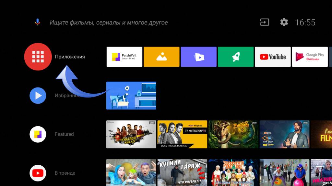The image size is (332, 186).
Task: Open the Featured channel icon
Action: (38, 134)
